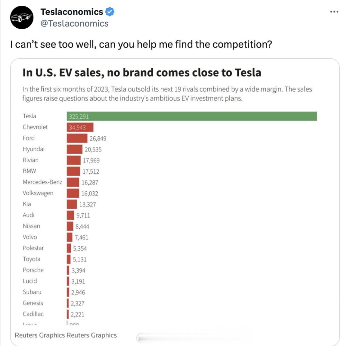Click the blue verified badge
Image resolution: width=347 pixels, height=346 pixels.
(110, 12)
